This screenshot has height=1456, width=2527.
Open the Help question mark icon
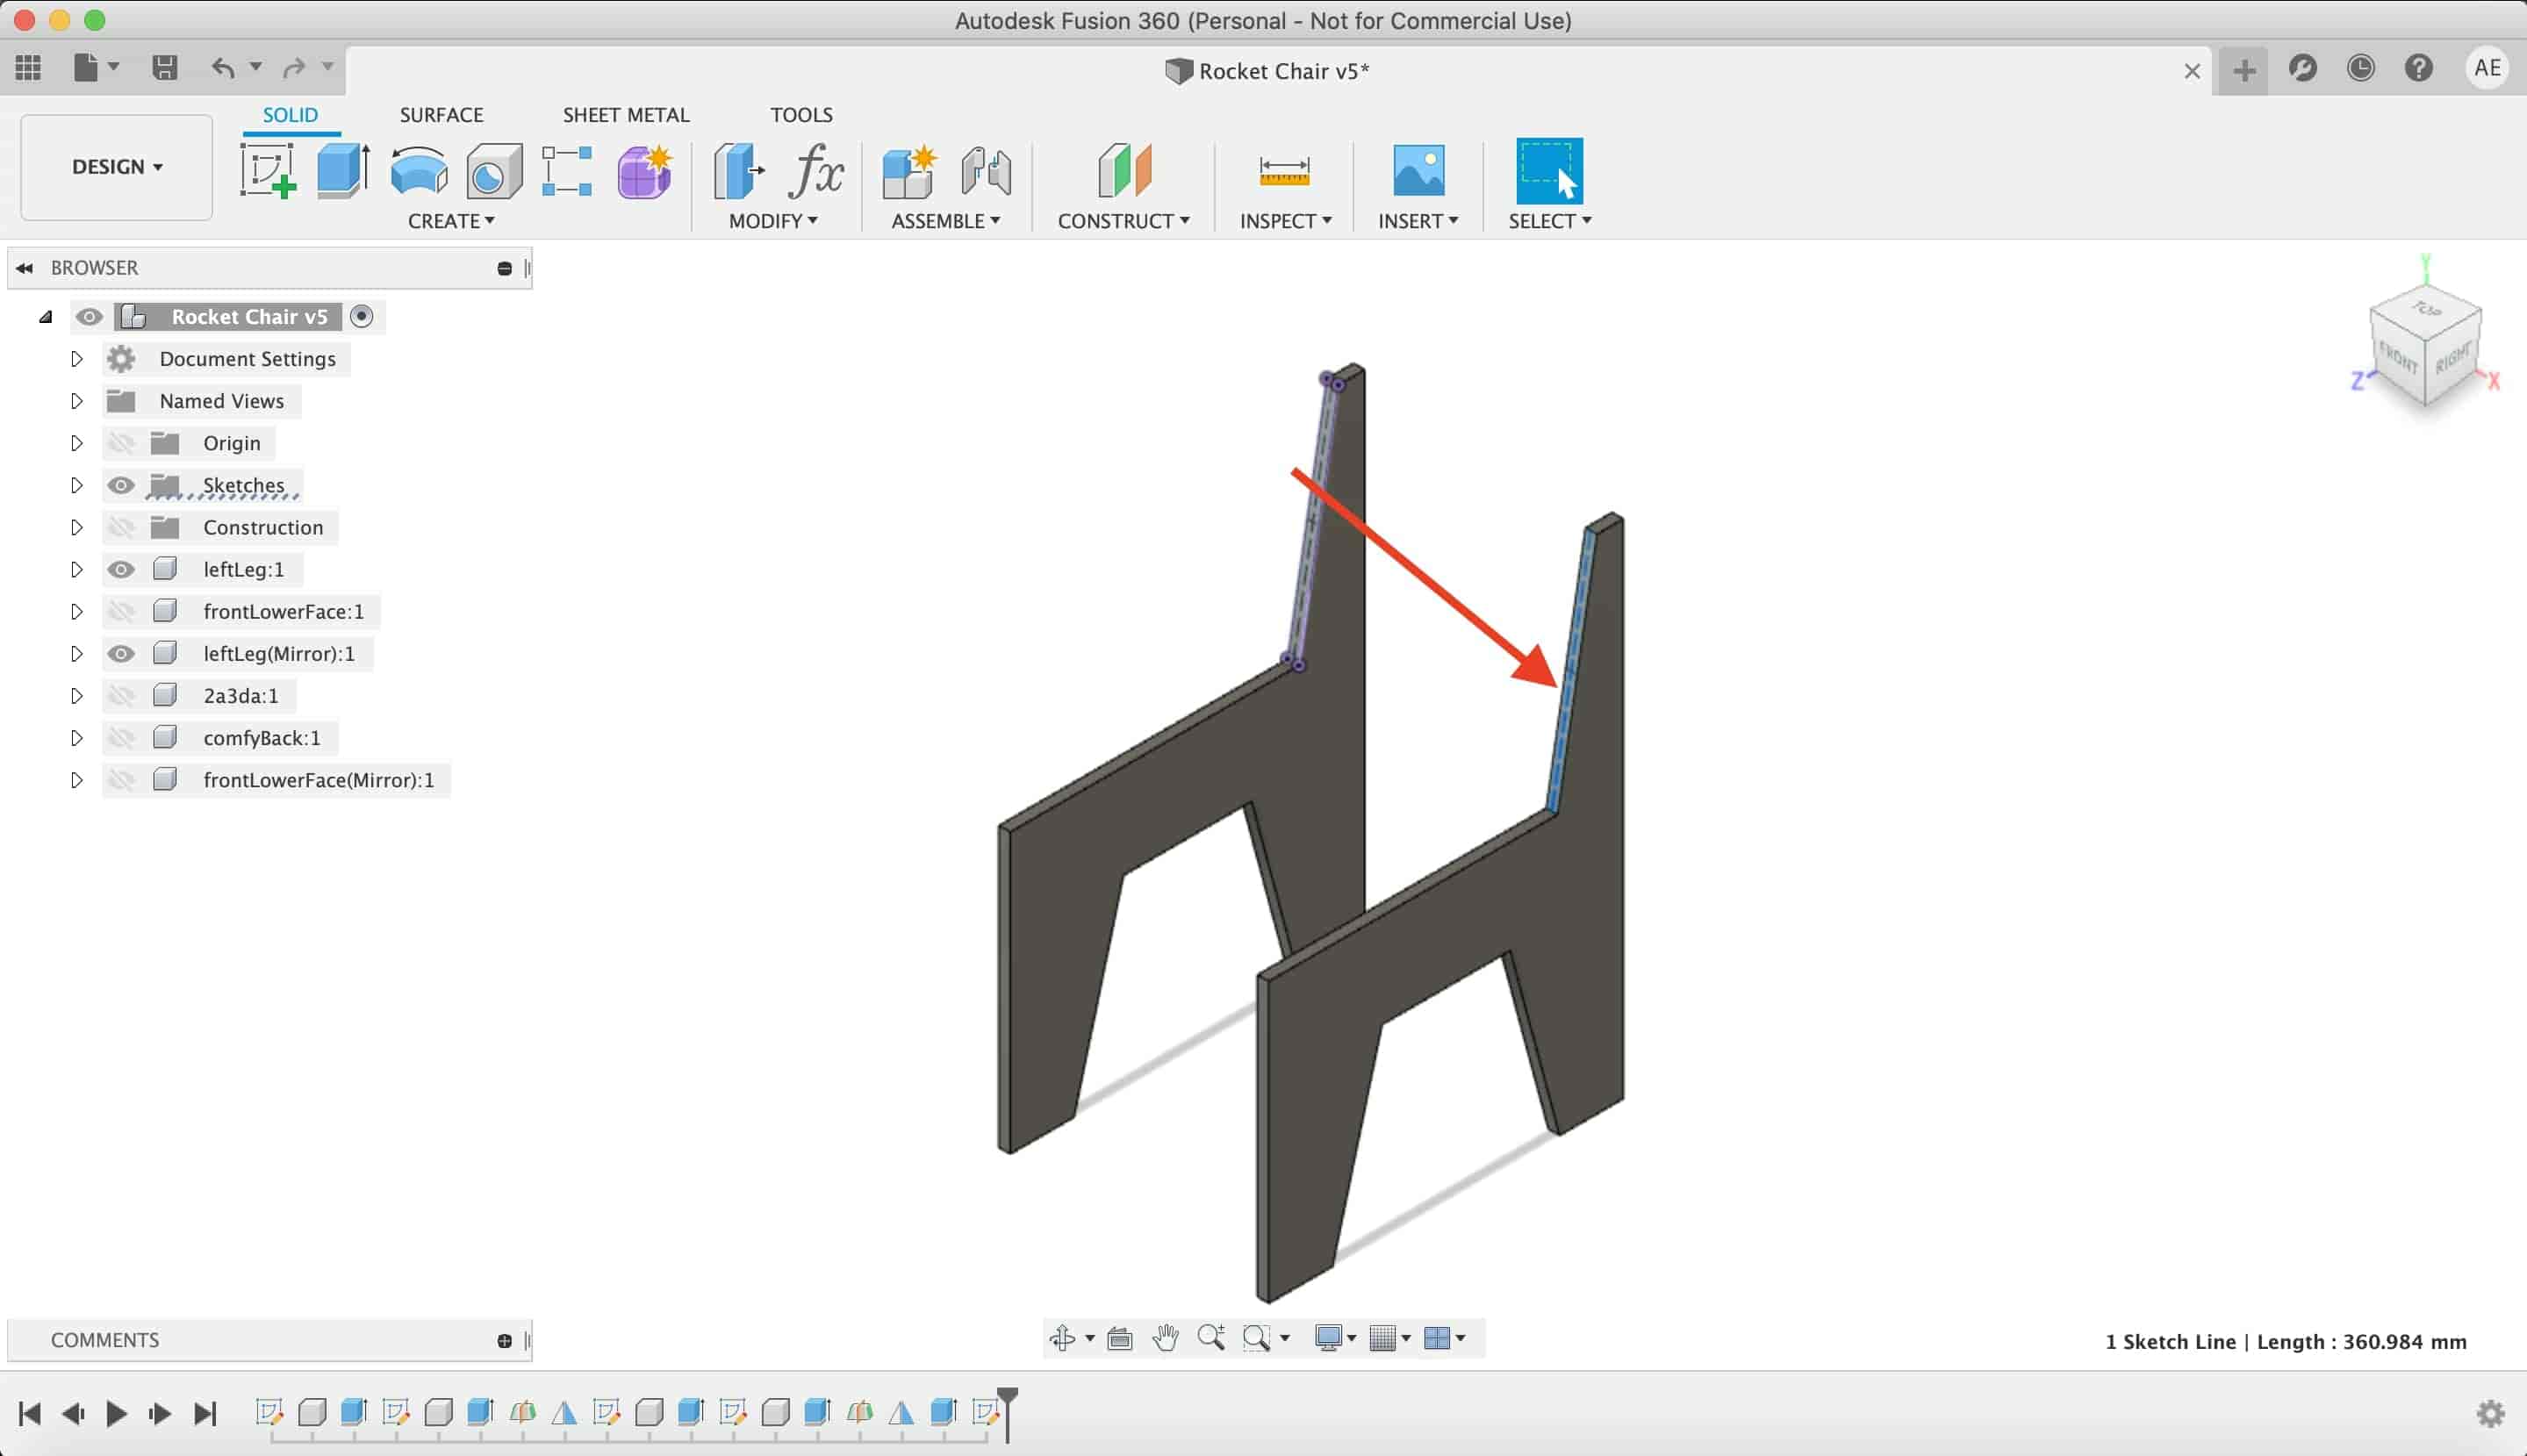click(x=2418, y=68)
